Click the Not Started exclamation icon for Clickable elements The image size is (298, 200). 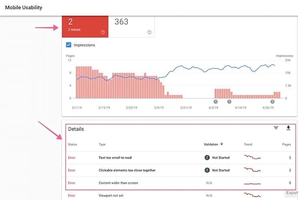[x=207, y=170]
